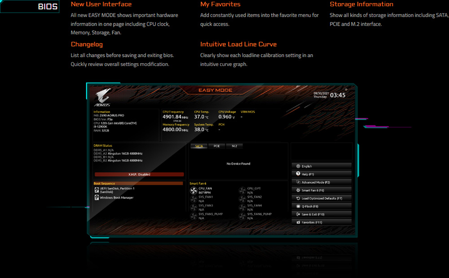This screenshot has width=449, height=278.
Task: Select the PCIE storage tab
Action: [216, 146]
